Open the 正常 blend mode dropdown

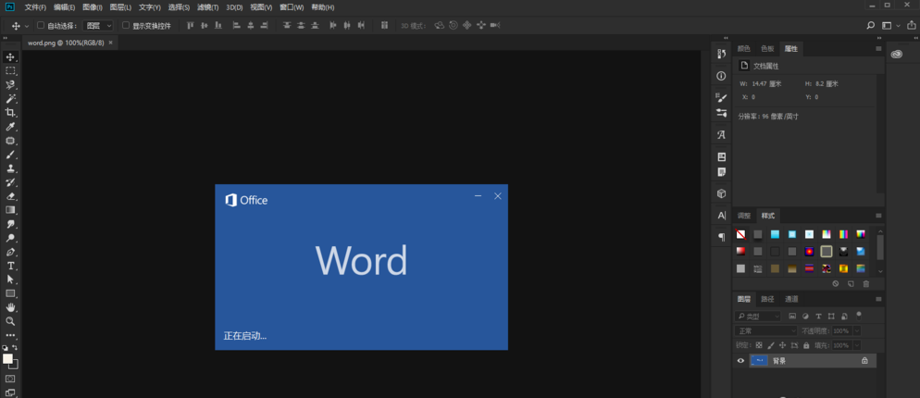[765, 330]
